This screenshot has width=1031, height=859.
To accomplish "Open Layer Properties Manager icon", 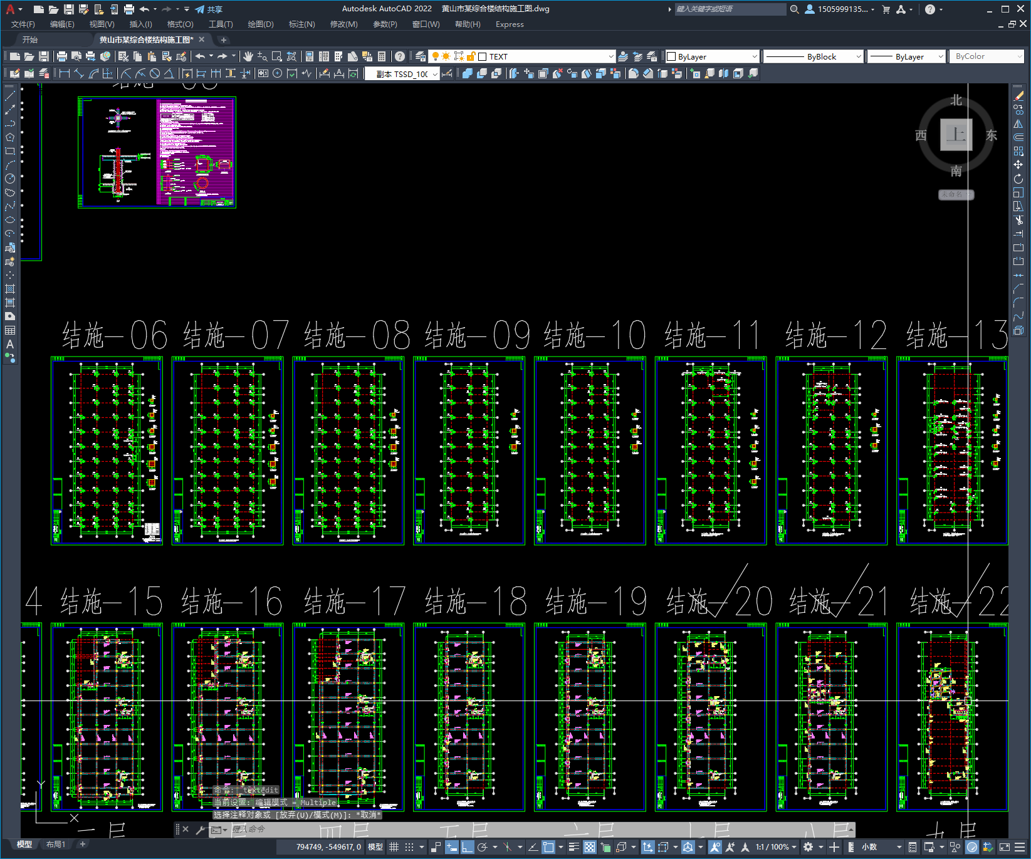I will [420, 56].
